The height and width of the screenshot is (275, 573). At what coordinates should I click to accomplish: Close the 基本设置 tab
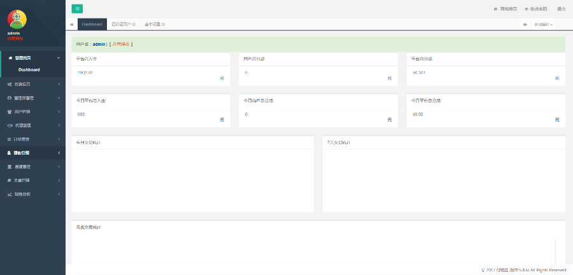click(163, 24)
